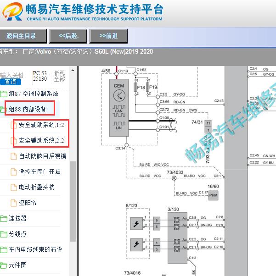The width and height of the screenshot is (276, 276).
Task: Click 折叠全部 to collapse all
Action: coord(59,77)
